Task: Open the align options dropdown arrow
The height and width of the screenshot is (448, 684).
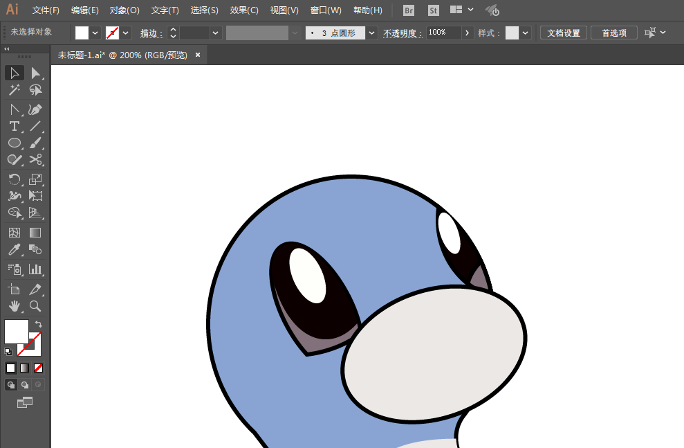Action: (663, 33)
